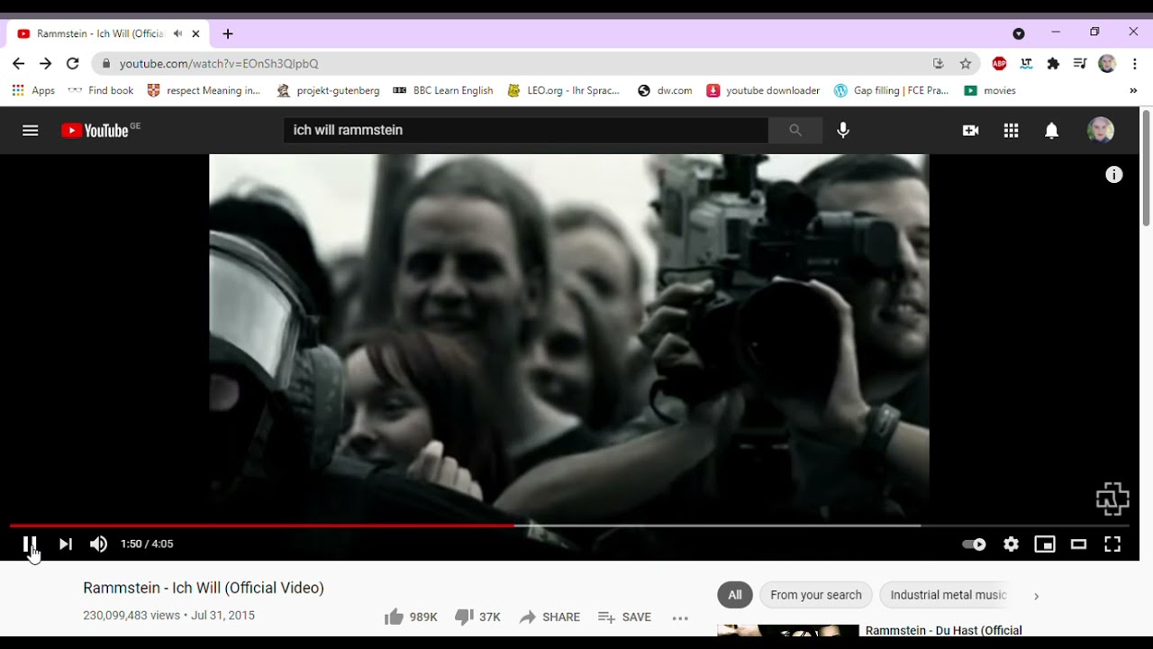The width and height of the screenshot is (1153, 649).
Task: Click the search magnifier button
Action: (x=795, y=130)
